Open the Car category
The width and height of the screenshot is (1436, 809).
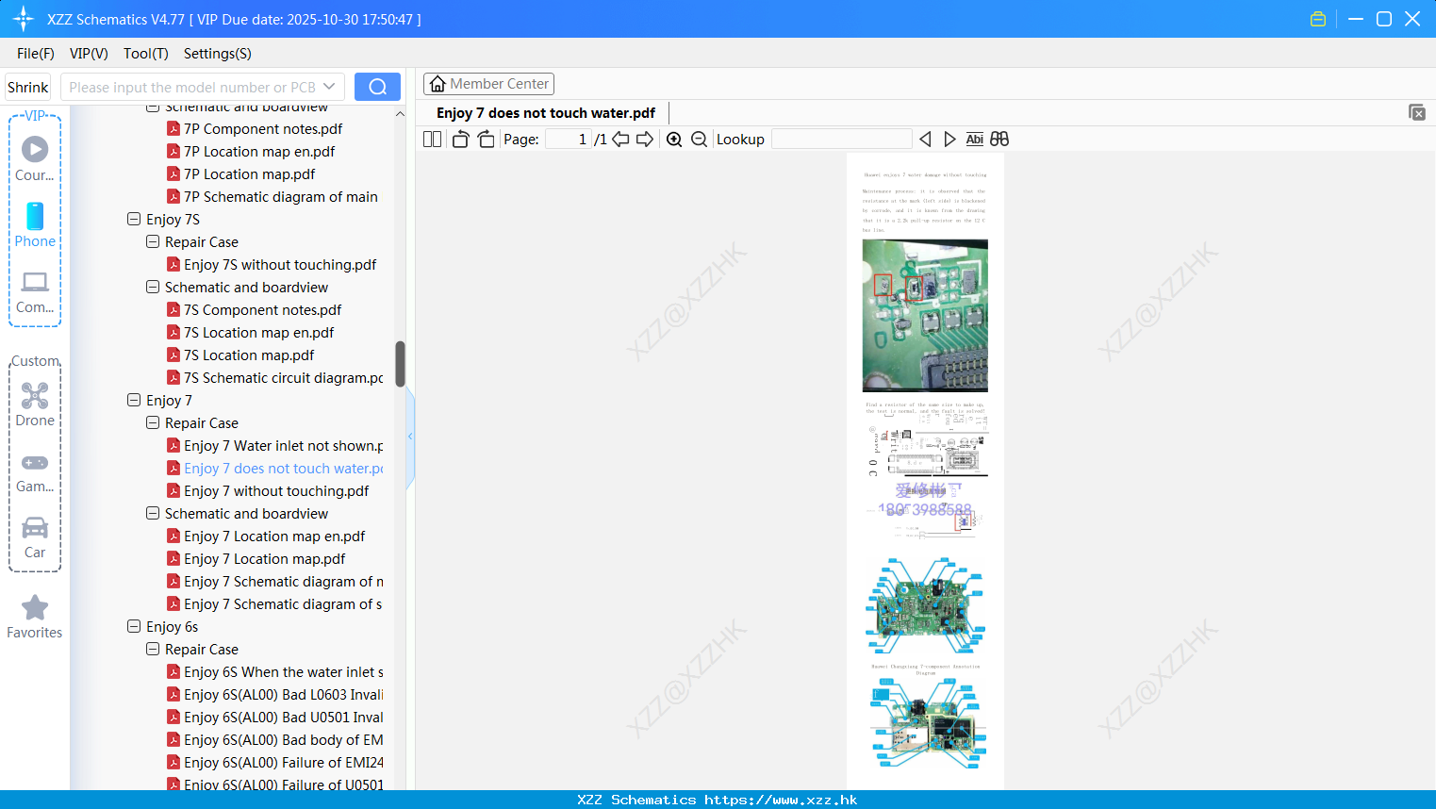(35, 537)
